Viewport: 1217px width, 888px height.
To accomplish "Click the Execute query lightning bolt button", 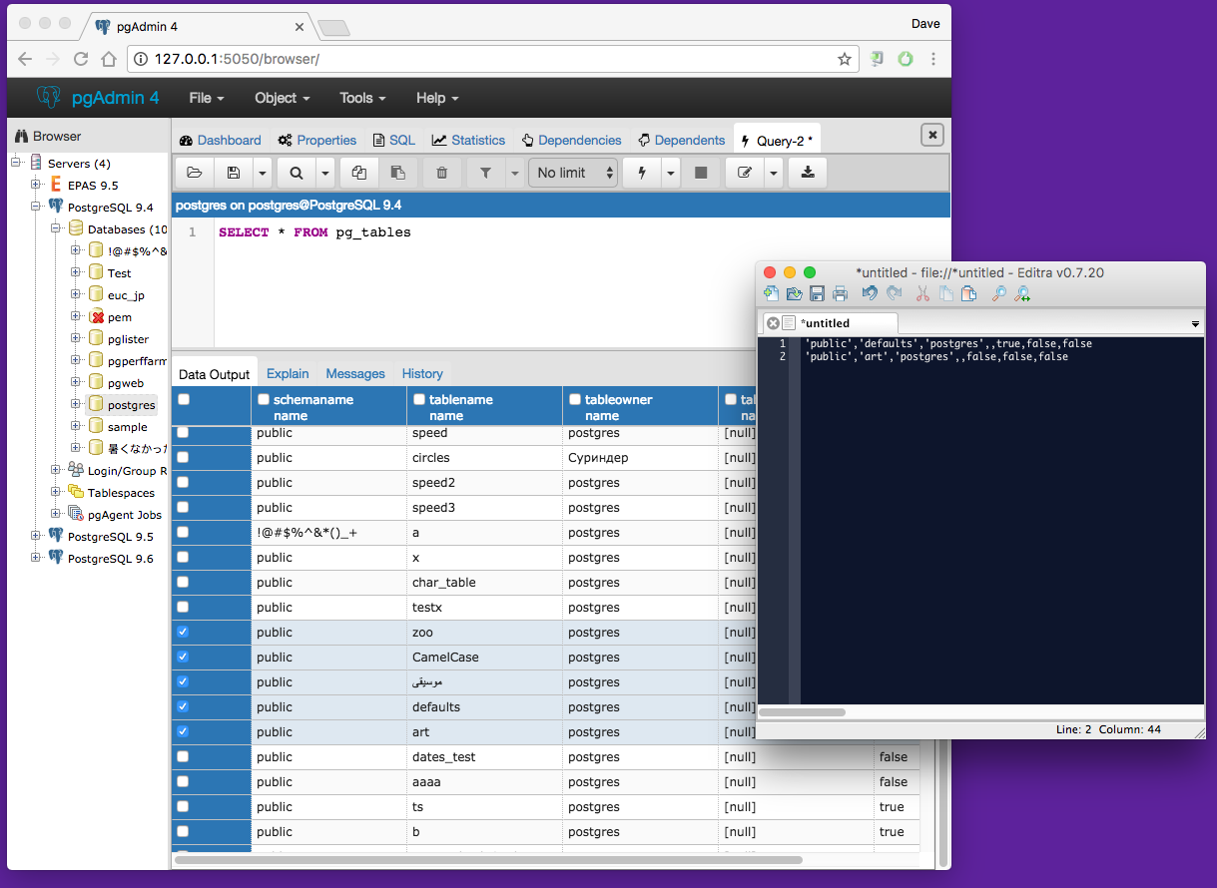I will click(x=642, y=173).
